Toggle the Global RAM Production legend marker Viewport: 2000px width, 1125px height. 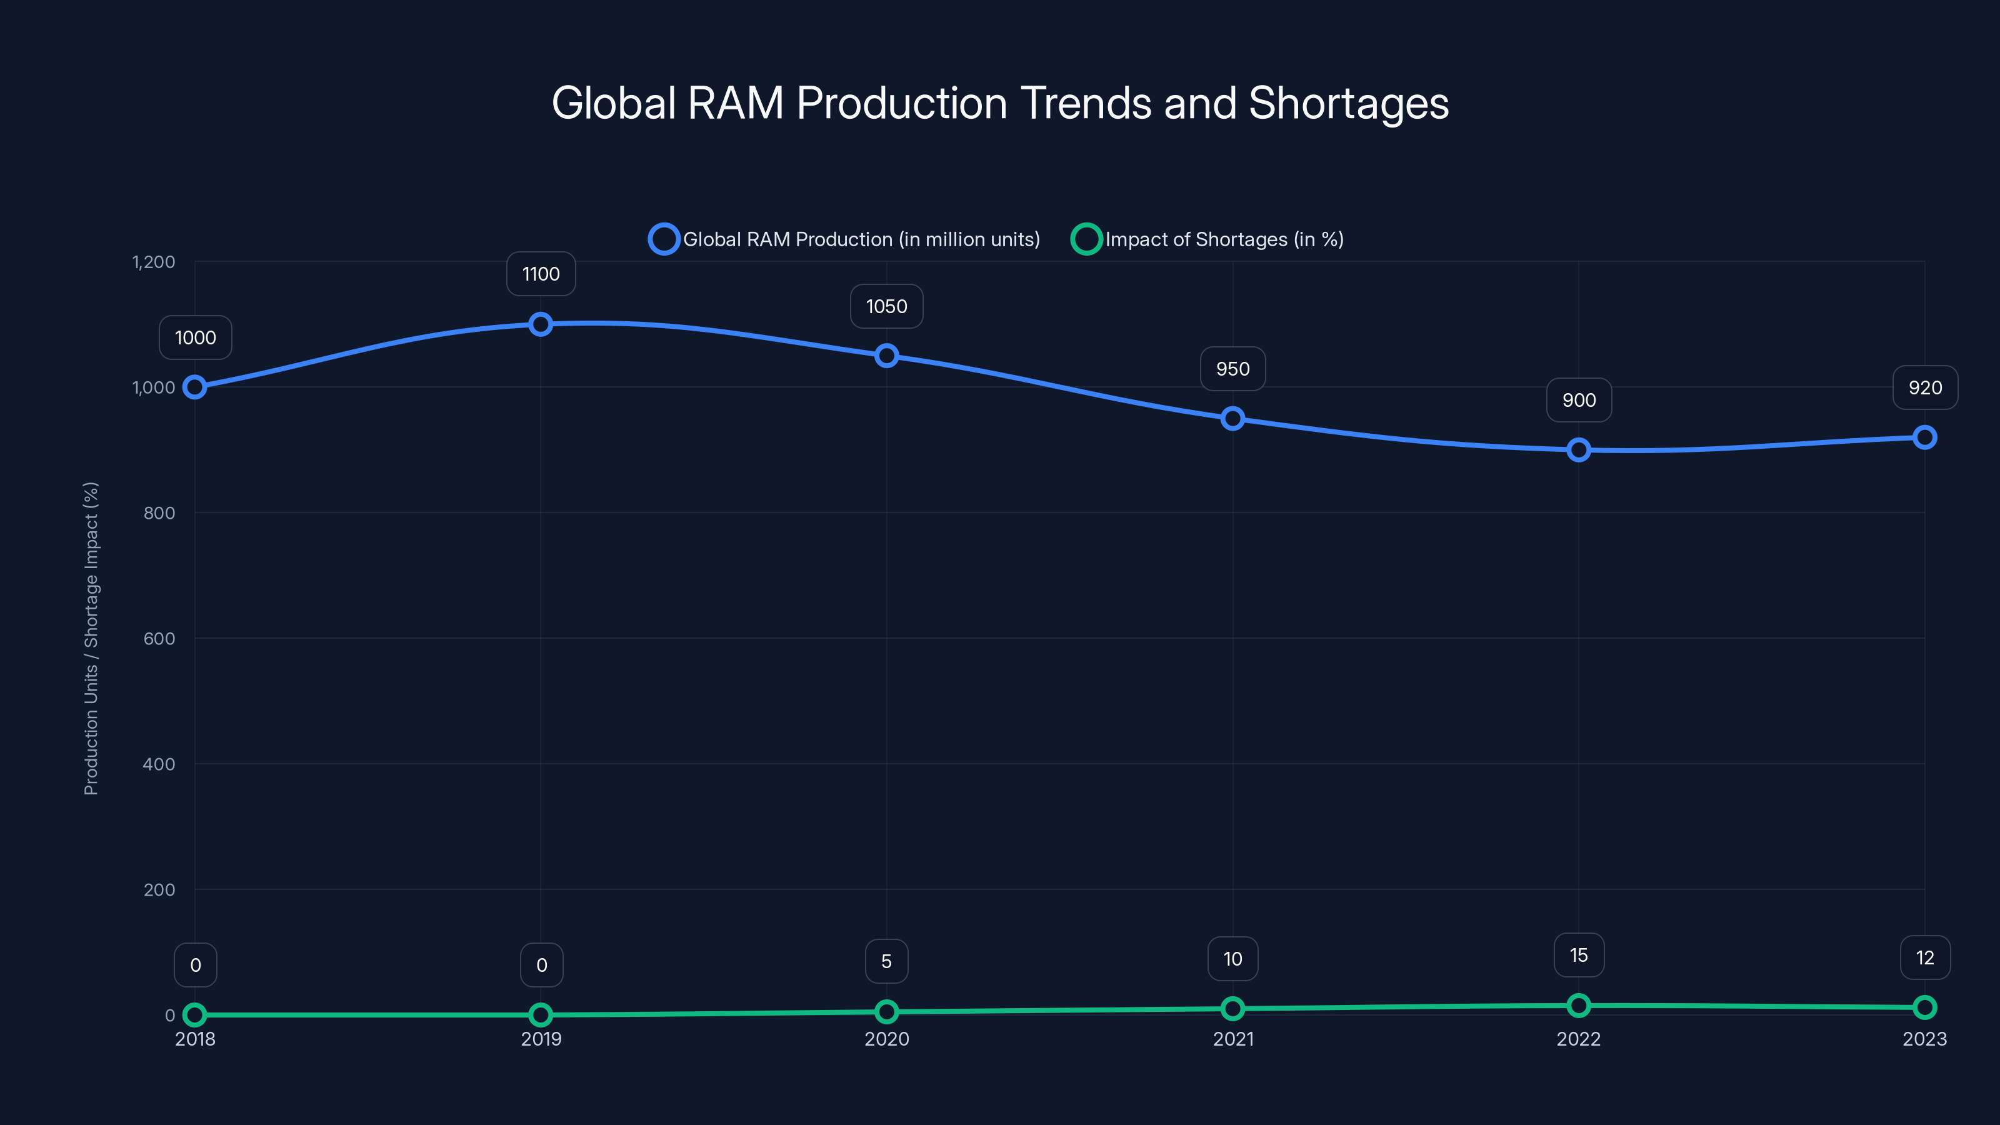pos(664,239)
